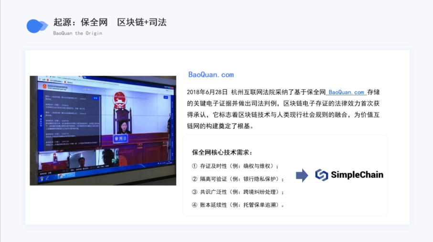Image resolution: width=433 pixels, height=242 pixels.
Task: Click the blue BaoQuan.com heading
Action: (211, 75)
